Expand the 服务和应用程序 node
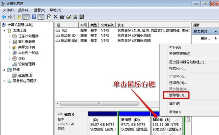 click(4, 81)
